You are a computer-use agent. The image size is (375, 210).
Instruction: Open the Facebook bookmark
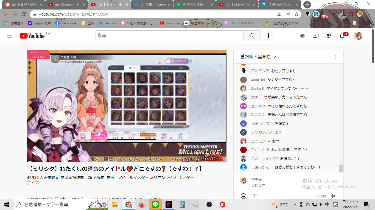click(66, 23)
